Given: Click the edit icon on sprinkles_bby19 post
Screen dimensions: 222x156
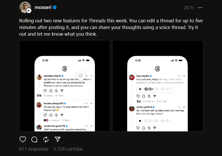Looking at the screenshot, I should click(81, 76).
